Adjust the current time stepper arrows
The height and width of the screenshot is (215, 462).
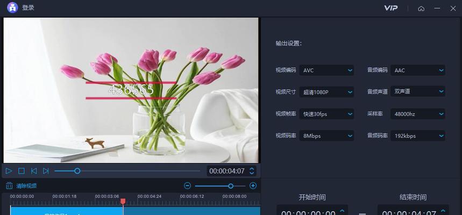tap(252, 171)
